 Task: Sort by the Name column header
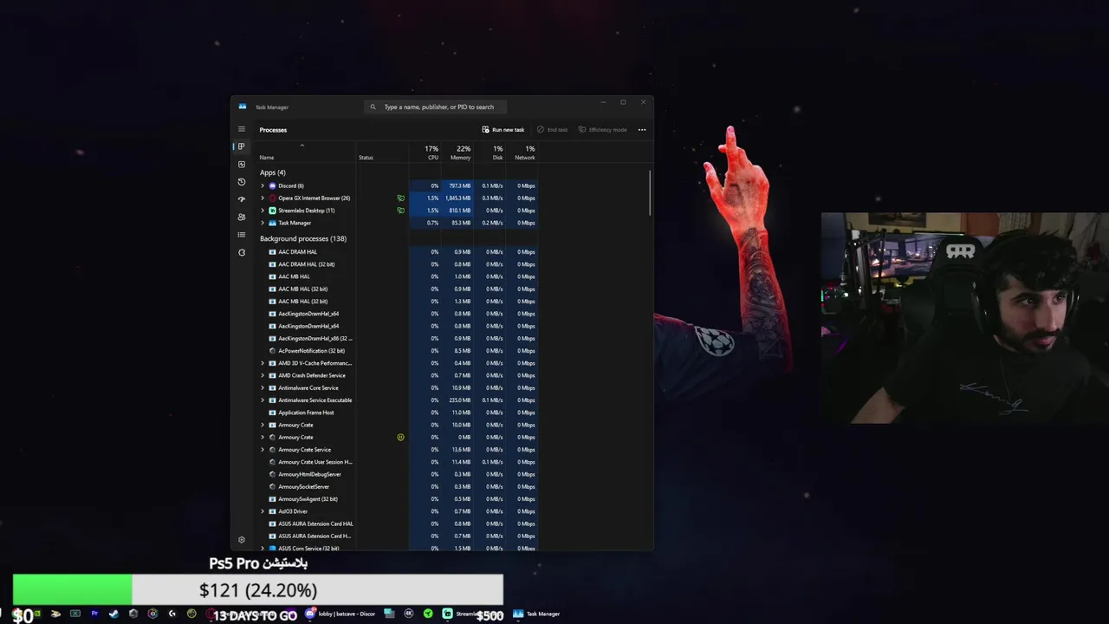coord(267,158)
